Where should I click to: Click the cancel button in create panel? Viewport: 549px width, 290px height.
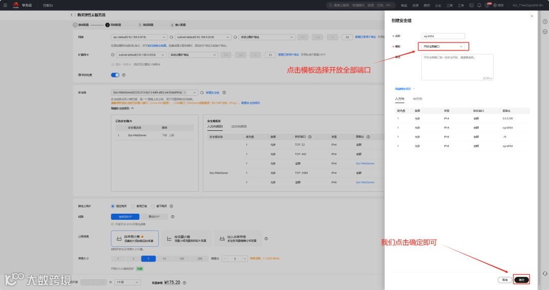pyautogui.click(x=505, y=280)
